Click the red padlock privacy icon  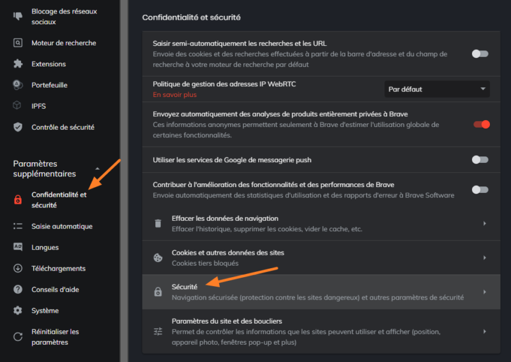coord(18,199)
